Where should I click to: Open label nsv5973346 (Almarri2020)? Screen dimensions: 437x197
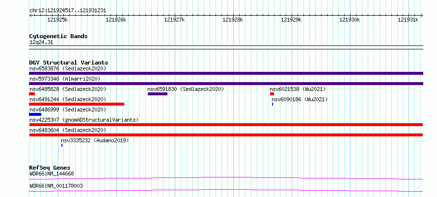tap(65, 79)
